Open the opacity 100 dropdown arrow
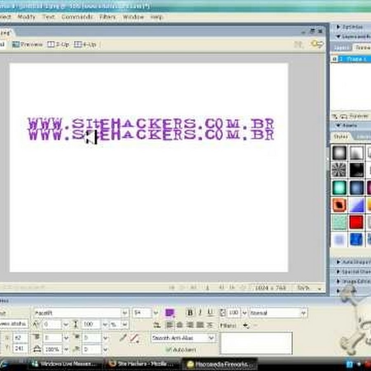 coord(244,313)
